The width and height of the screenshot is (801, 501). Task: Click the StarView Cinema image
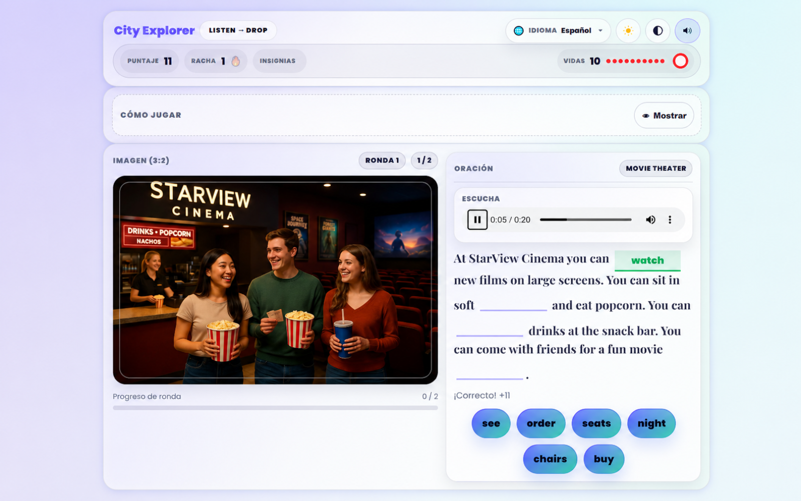(275, 280)
